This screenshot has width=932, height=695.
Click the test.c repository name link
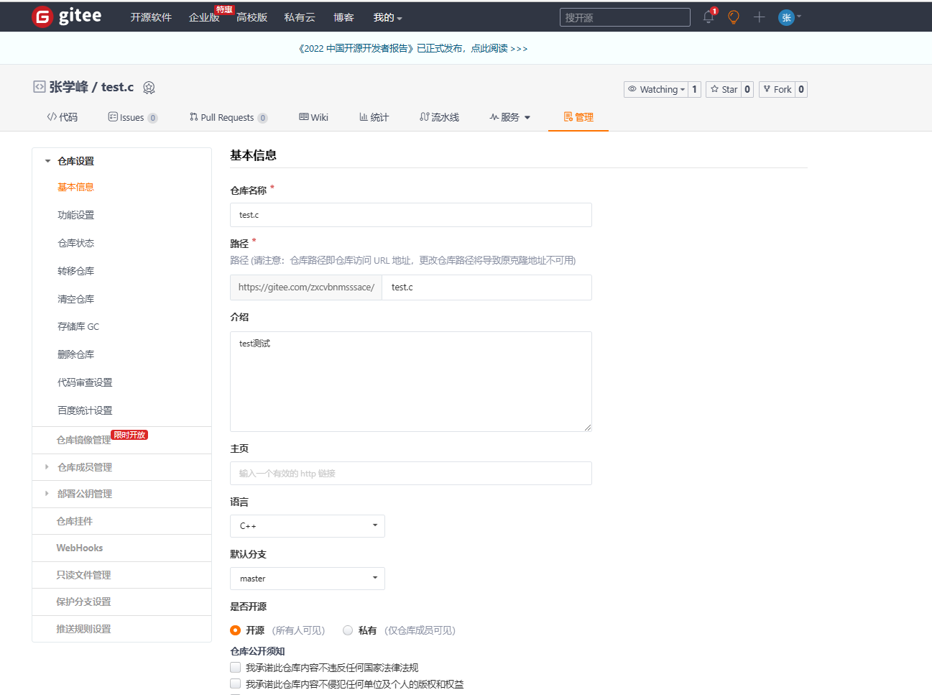(117, 87)
